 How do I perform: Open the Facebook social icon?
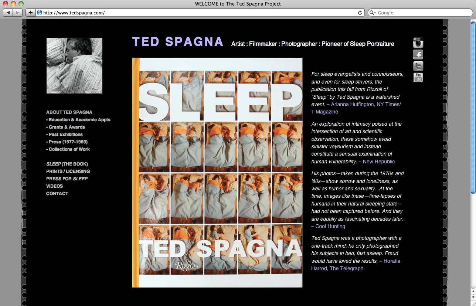point(418,55)
